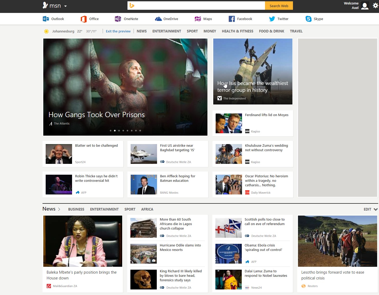Open the Skype icon shortcut
This screenshot has height=295, width=379.
click(308, 19)
